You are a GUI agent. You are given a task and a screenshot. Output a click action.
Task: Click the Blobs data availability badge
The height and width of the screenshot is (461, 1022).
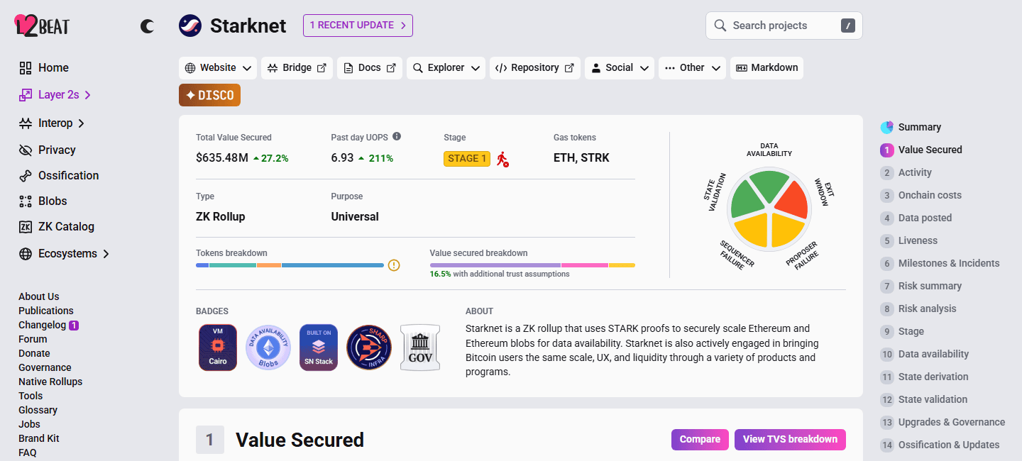pyautogui.click(x=268, y=348)
